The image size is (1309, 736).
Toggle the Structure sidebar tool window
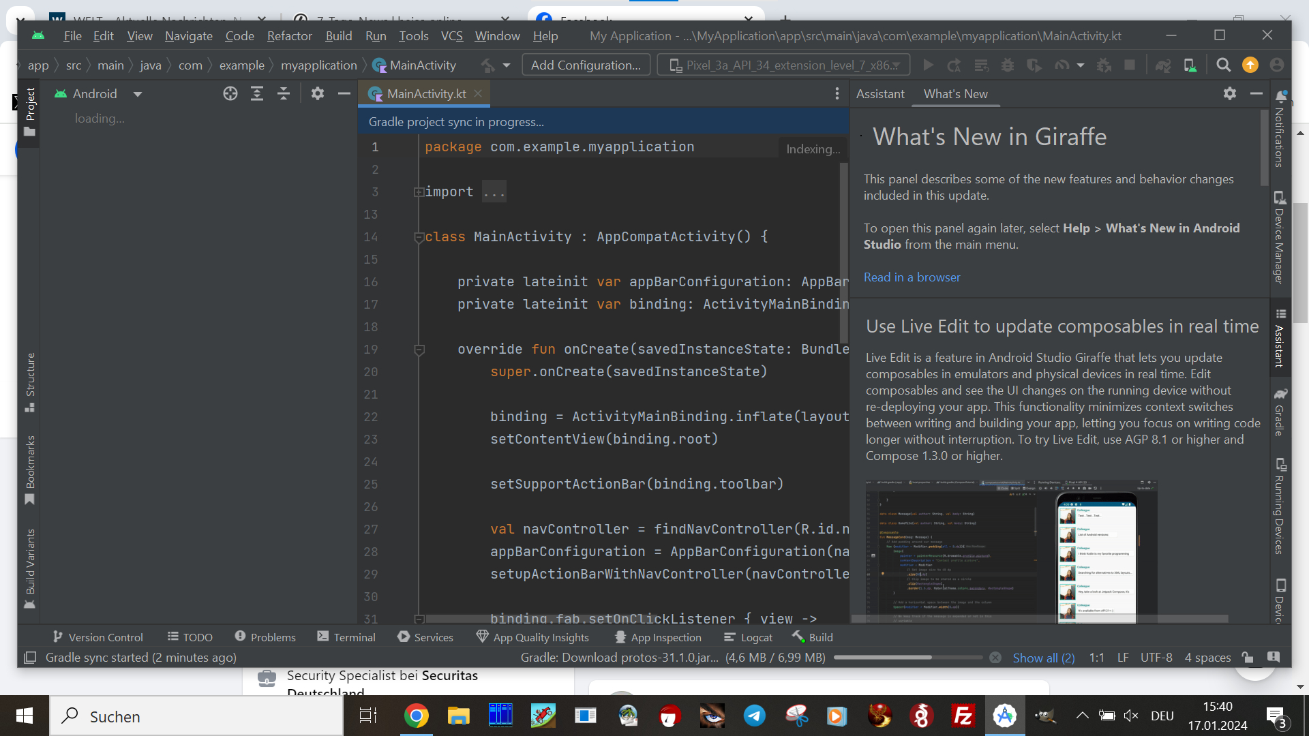30,382
